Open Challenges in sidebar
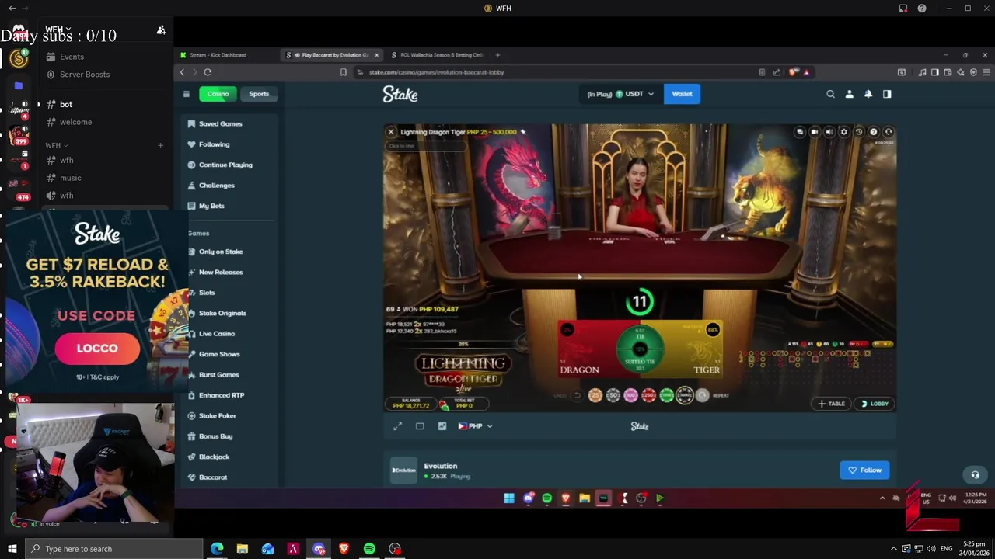This screenshot has width=995, height=559. pos(216,186)
